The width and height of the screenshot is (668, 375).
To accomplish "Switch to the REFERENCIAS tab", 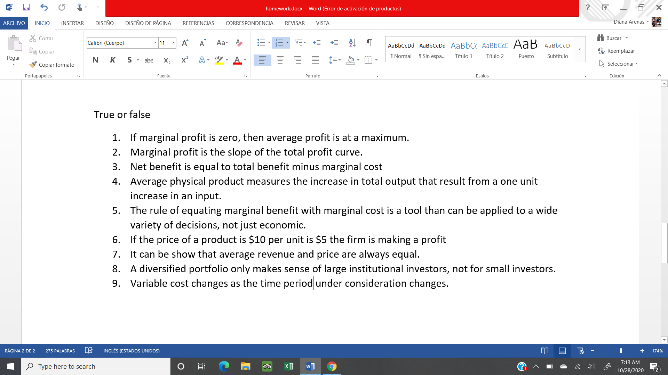I will pyautogui.click(x=198, y=23).
